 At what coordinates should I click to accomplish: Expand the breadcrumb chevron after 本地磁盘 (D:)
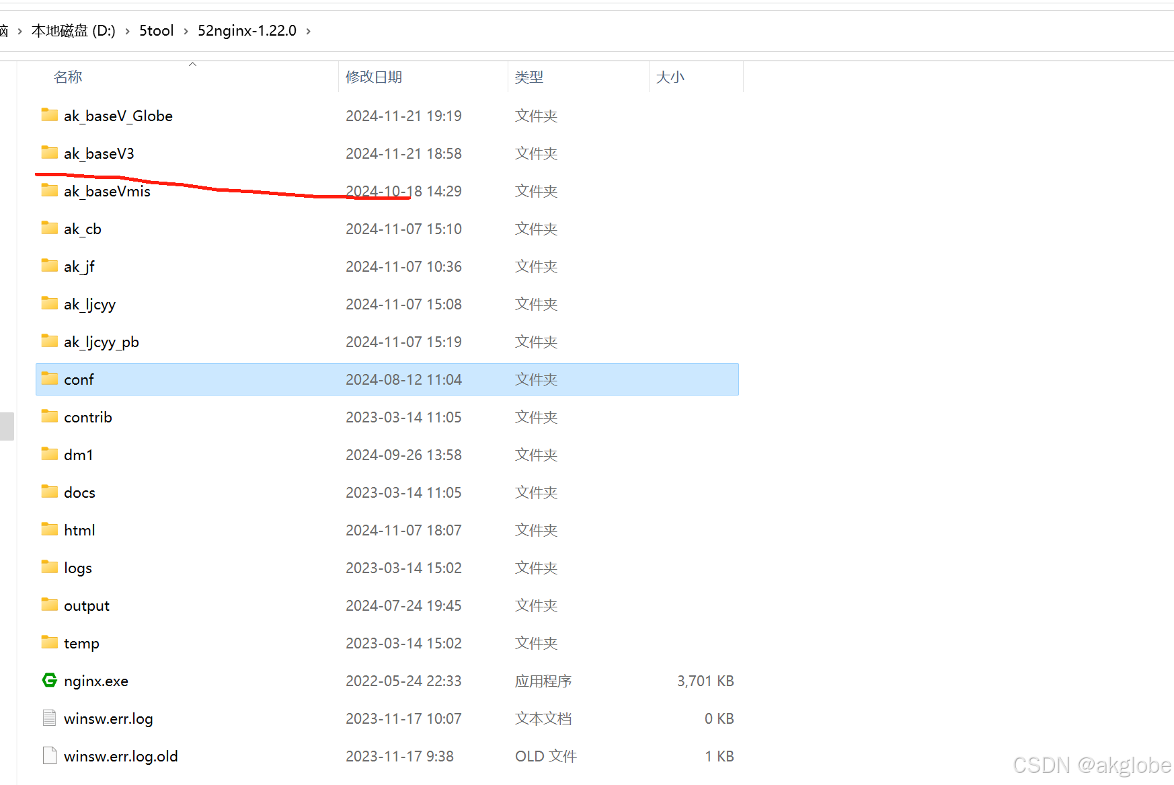[126, 30]
